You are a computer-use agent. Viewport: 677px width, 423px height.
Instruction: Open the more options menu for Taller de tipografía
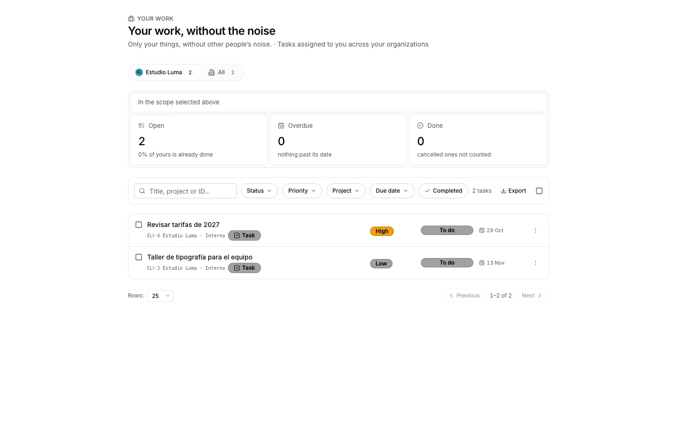[x=535, y=263]
